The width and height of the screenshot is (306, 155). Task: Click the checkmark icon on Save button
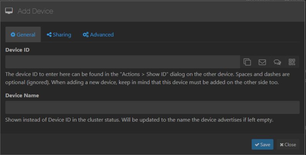[257, 145]
